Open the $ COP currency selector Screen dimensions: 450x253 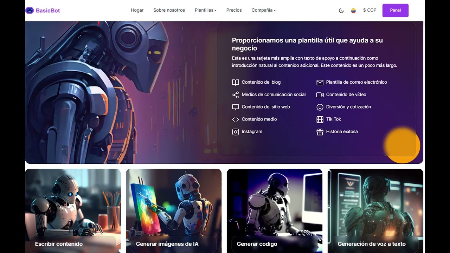click(x=370, y=10)
